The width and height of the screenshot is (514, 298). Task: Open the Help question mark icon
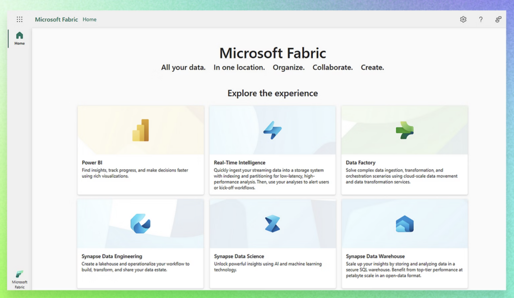480,20
